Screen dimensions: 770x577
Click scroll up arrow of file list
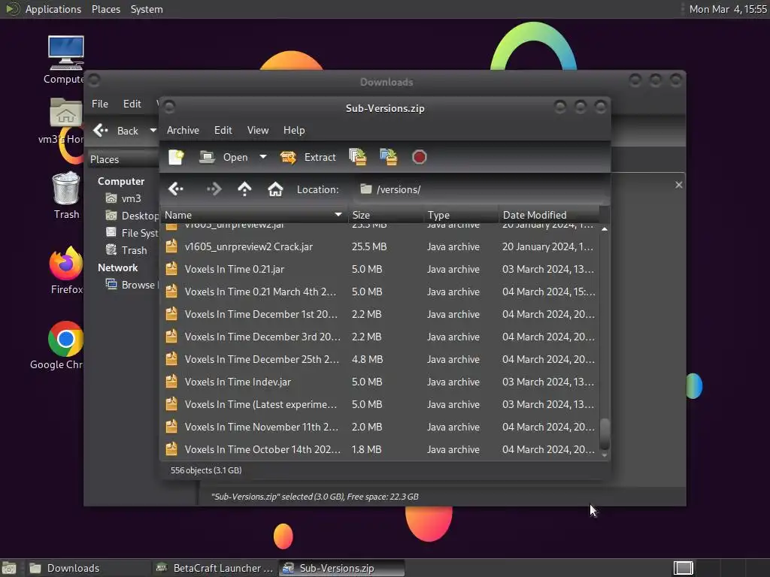(605, 229)
